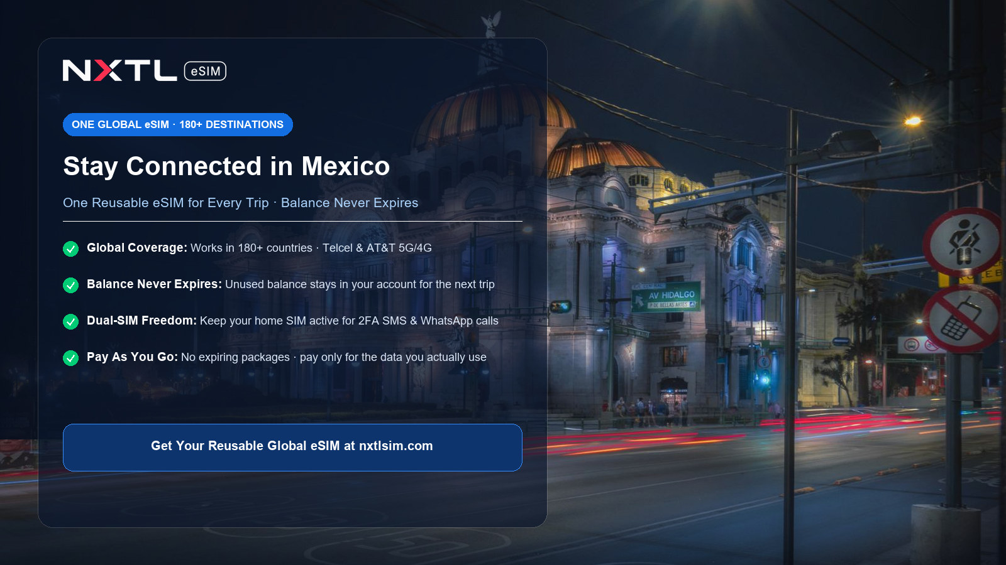This screenshot has width=1006, height=565.
Task: Click the green check next to Dual-SIM Freedom
Action: [x=70, y=321]
